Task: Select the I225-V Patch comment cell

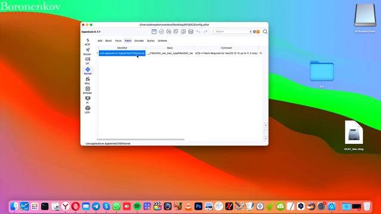Action: click(226, 53)
